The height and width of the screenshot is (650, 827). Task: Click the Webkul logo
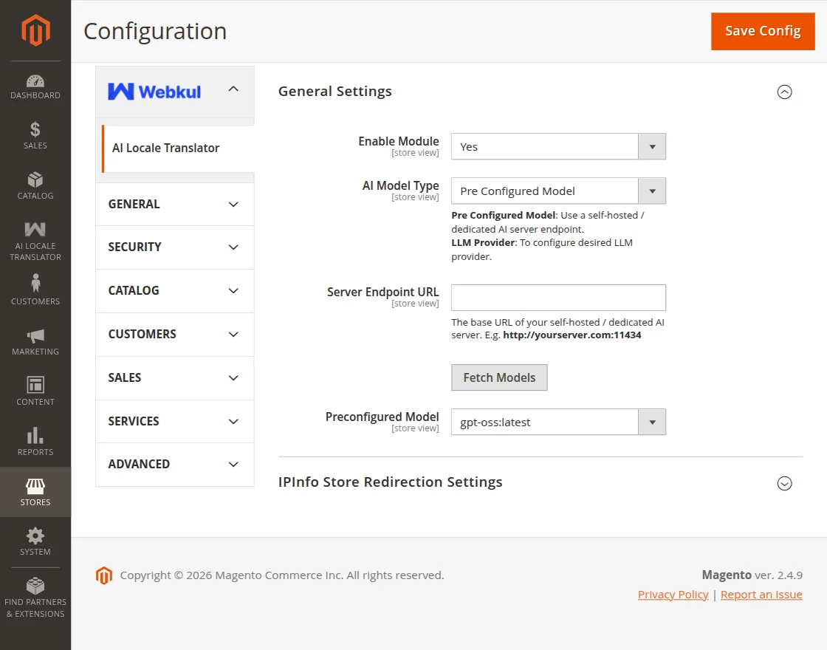point(154,92)
